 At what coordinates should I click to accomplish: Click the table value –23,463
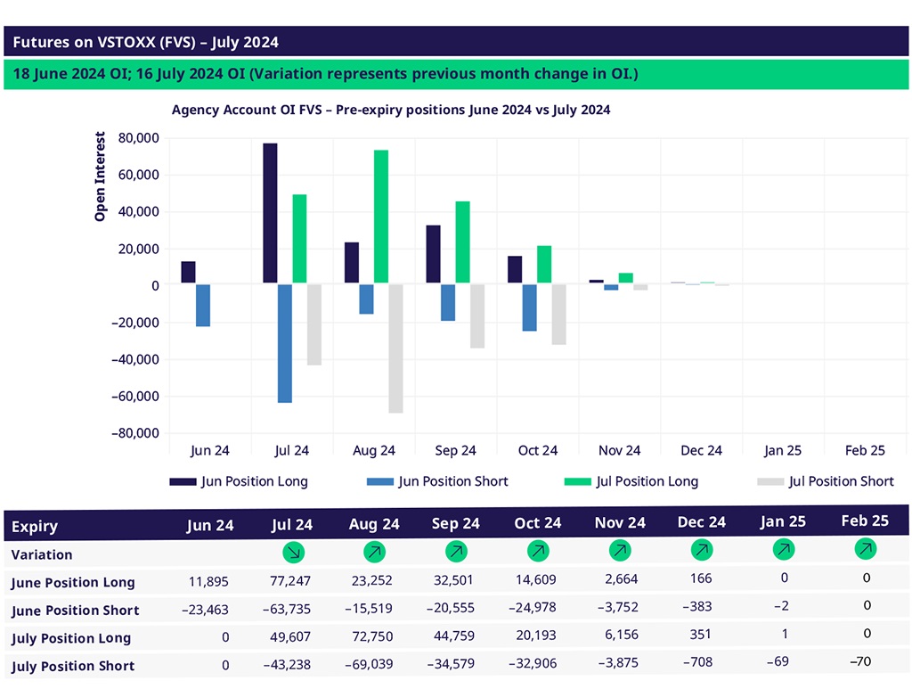[206, 610]
